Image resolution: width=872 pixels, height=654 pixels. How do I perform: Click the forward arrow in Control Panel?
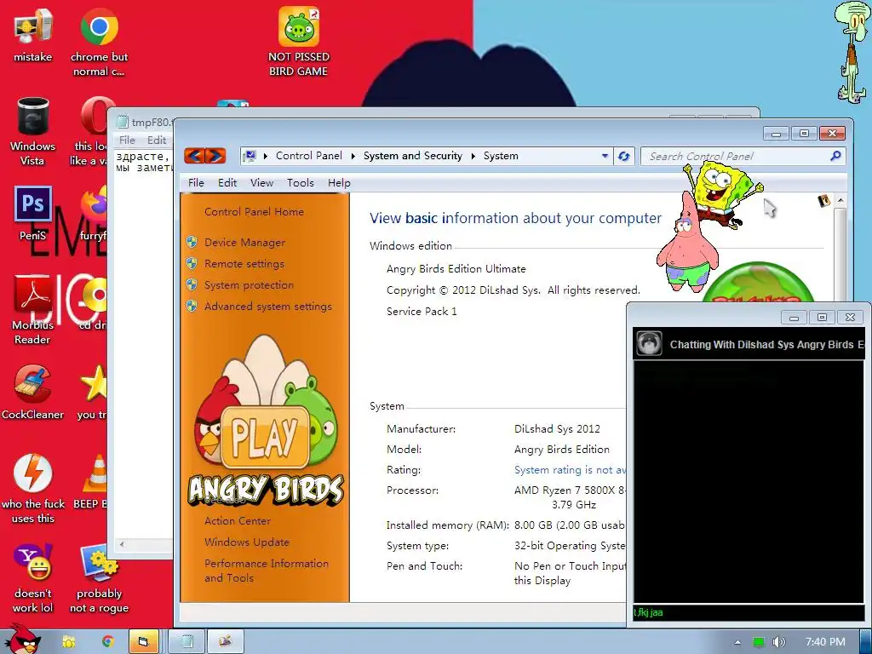point(215,156)
